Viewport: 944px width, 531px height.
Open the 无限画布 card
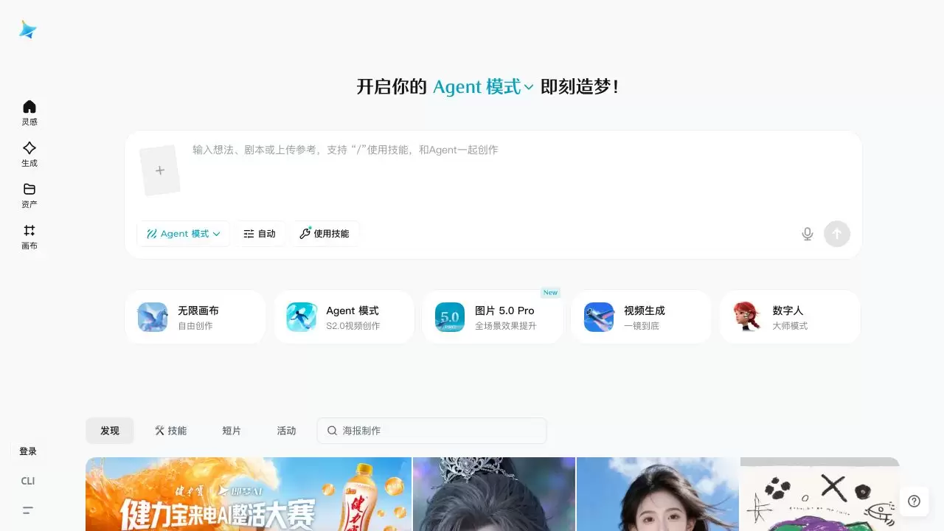pos(195,317)
